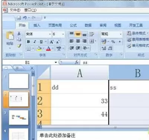
Task: Open the font size dropdown showing 6
Action: 63,34
